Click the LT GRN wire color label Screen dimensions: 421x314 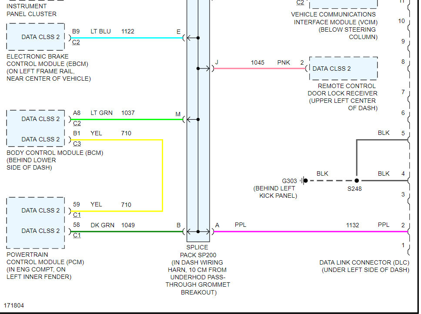[x=101, y=113]
